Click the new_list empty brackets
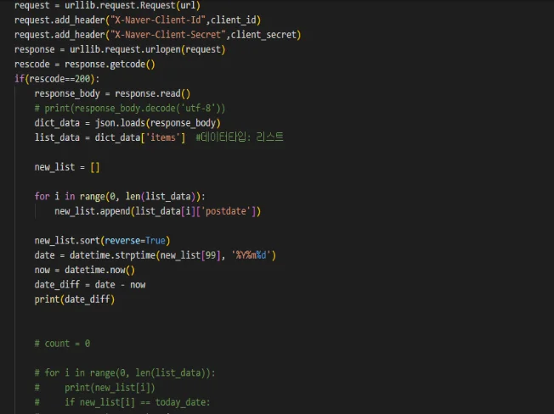 click(95, 167)
